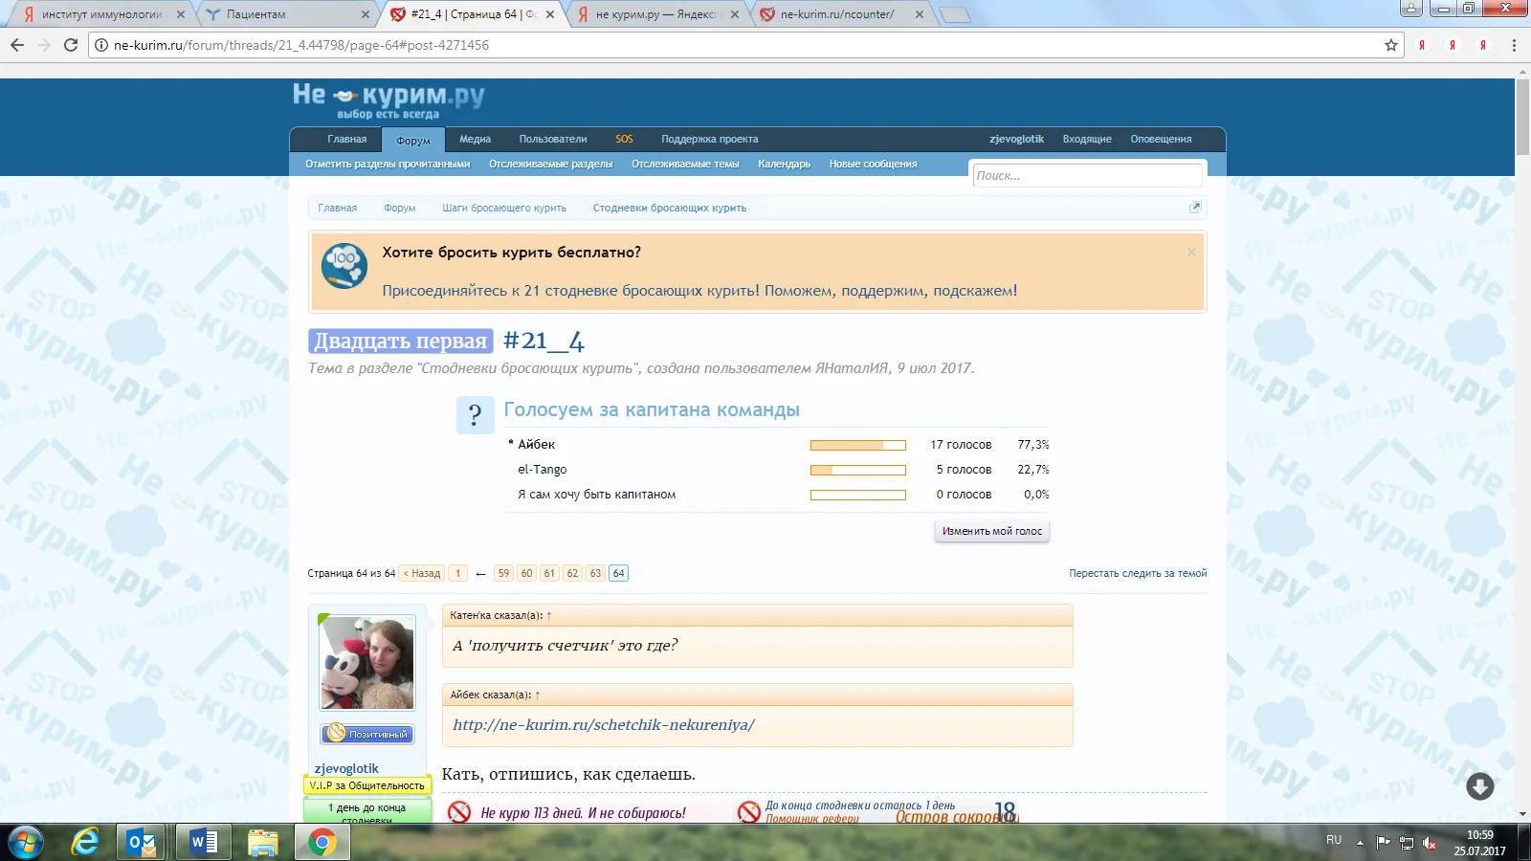
Task: Click 'Перестать следить за темой'
Action: point(1138,573)
